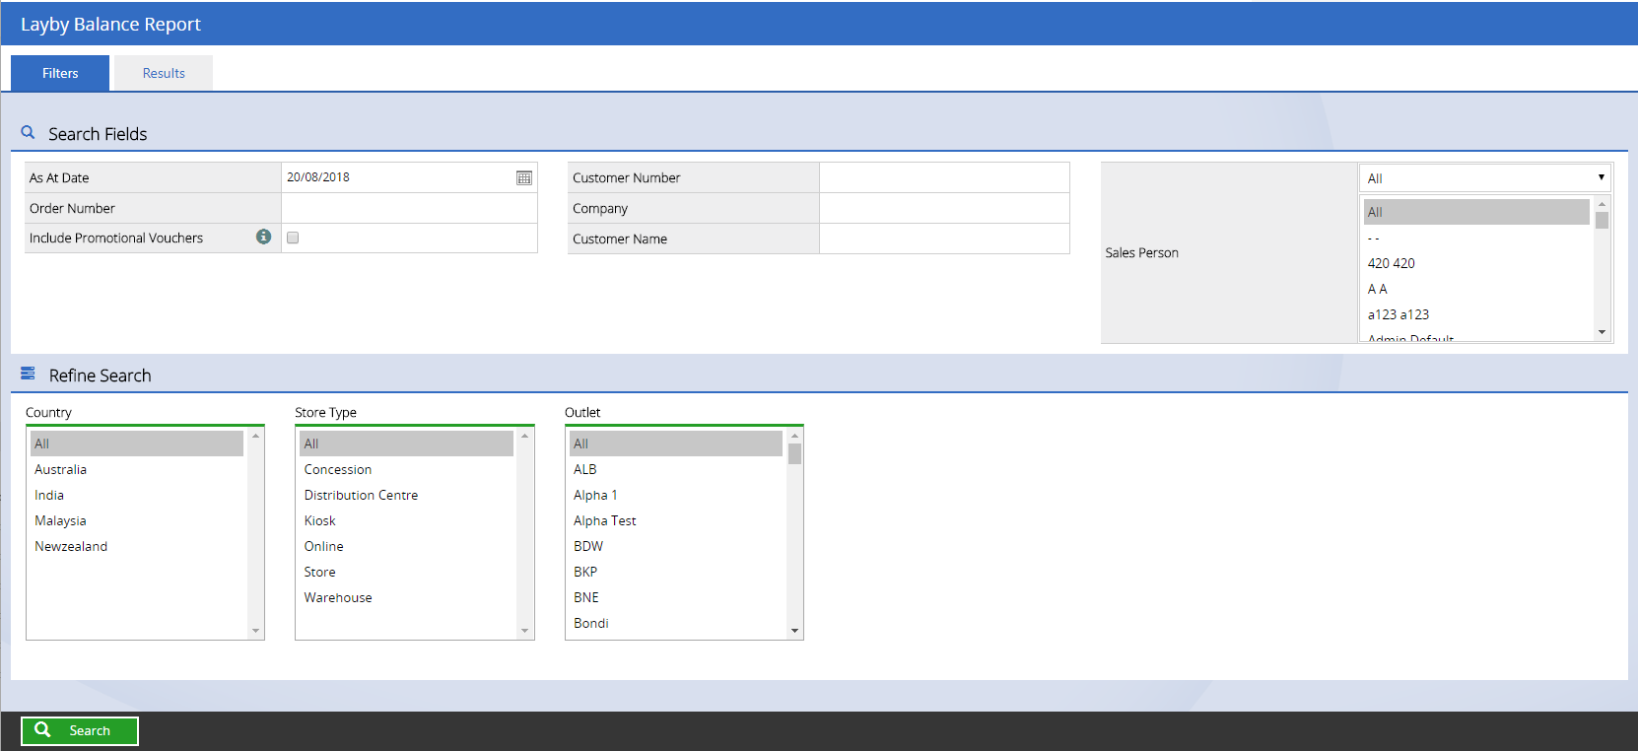This screenshot has height=751, width=1638.
Task: Select Australia in the Country list
Action: tap(137, 469)
